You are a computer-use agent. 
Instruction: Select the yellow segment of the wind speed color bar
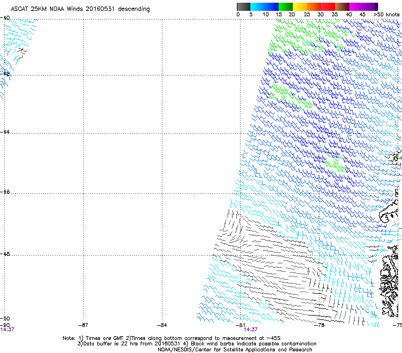coord(300,7)
